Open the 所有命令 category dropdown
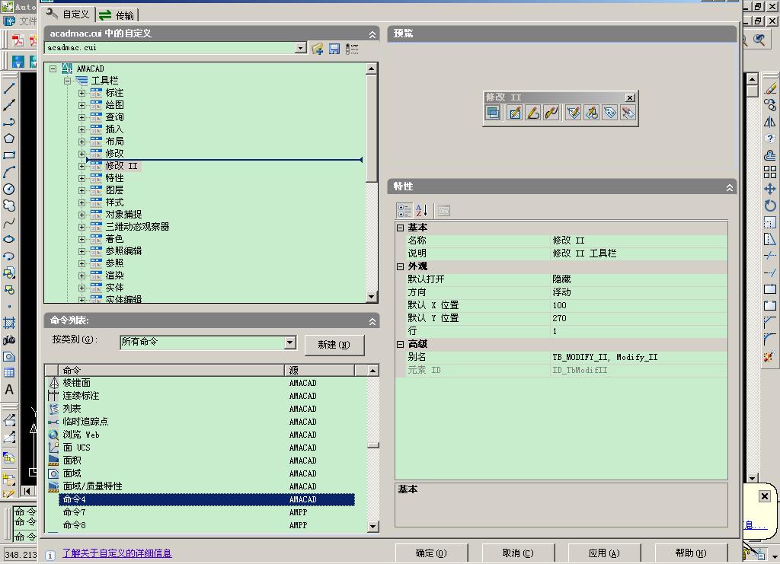The height and width of the screenshot is (564, 780). coord(290,343)
